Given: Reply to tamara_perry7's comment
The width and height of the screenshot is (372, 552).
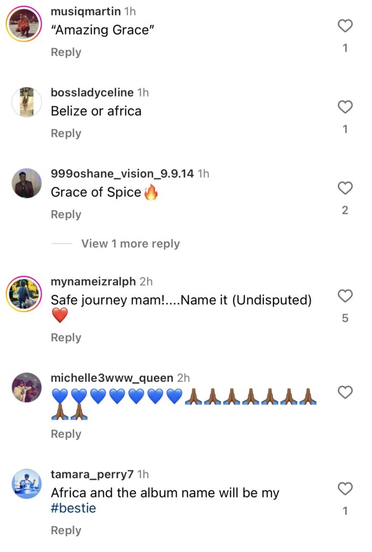Looking at the screenshot, I should [66, 530].
